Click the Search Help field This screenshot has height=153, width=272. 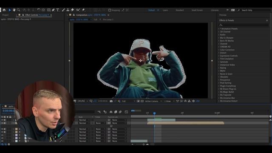(255, 10)
